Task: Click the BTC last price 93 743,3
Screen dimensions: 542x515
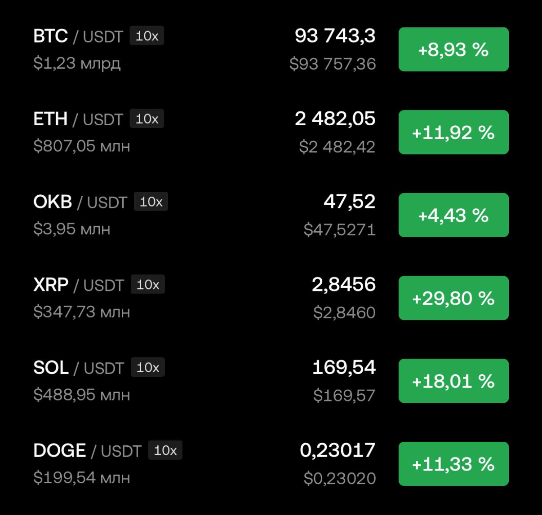Action: click(x=335, y=36)
